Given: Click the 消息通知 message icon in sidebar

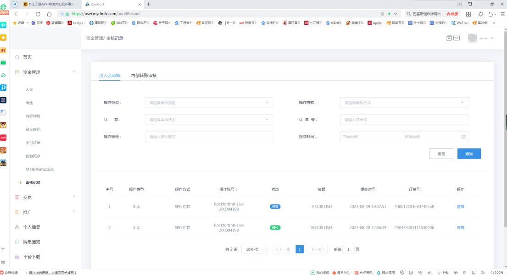Looking at the screenshot, I should coord(17,242).
